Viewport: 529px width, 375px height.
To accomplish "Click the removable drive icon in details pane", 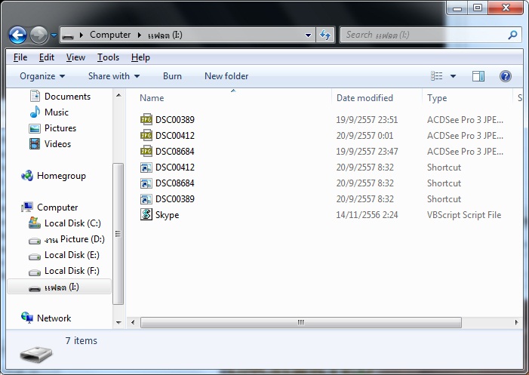I will [35, 354].
